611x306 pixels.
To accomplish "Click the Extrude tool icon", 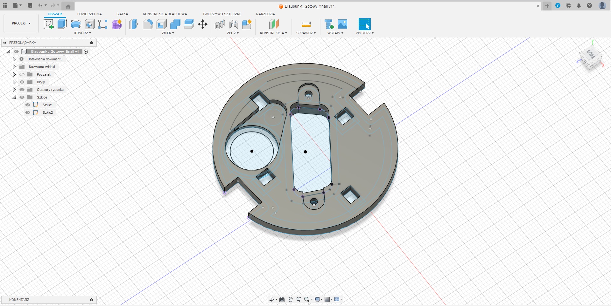I will point(62,24).
